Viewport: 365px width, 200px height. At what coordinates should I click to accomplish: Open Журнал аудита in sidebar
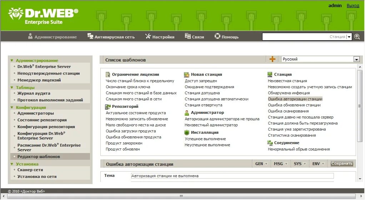(x=34, y=93)
